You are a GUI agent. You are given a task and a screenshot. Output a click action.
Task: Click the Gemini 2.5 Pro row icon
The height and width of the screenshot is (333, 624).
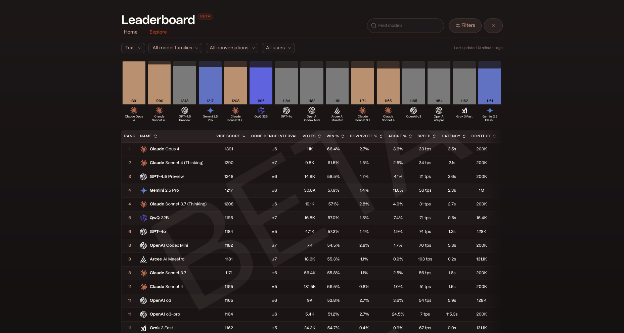point(143,190)
